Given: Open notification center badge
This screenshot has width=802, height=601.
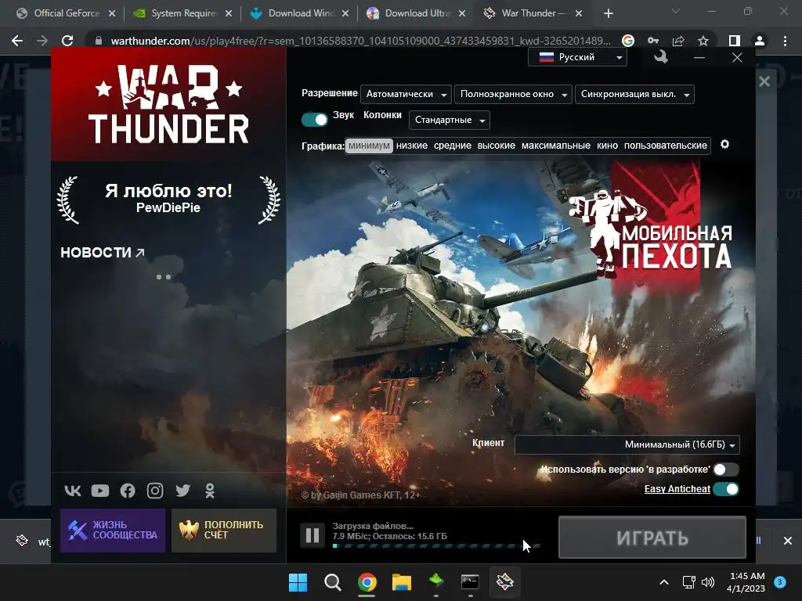Looking at the screenshot, I should pos(780,582).
